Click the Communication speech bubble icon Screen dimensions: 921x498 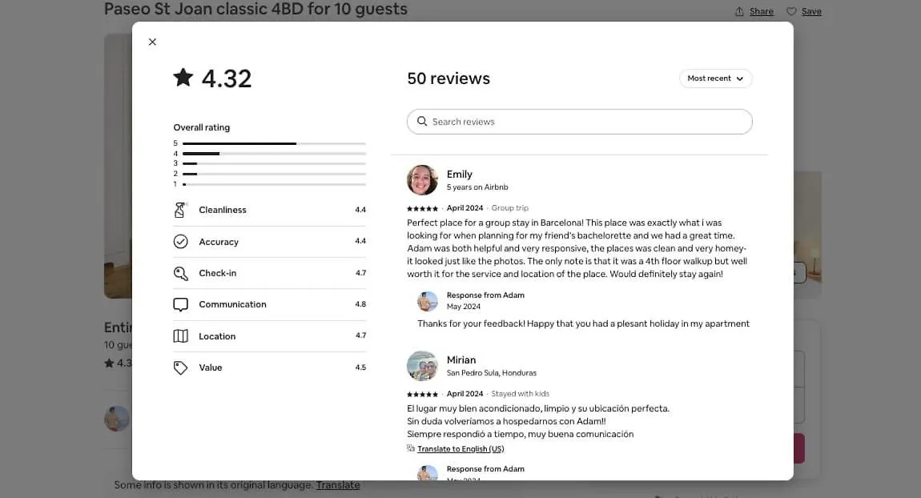[x=180, y=304]
